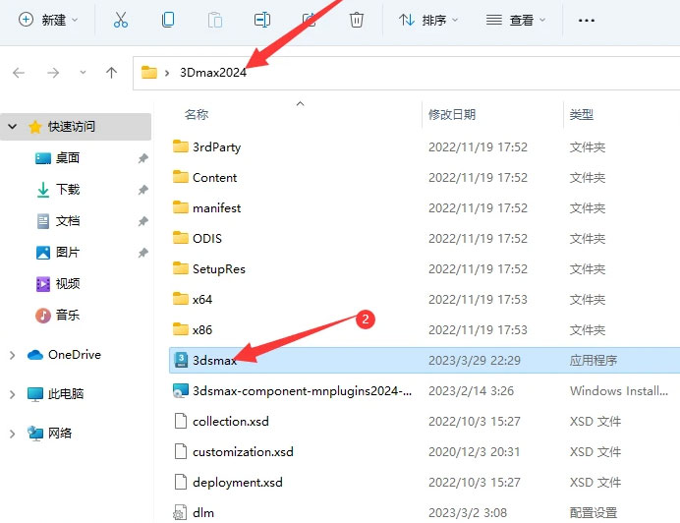
Task: Select the 3dsmax application file
Action: 425,360
